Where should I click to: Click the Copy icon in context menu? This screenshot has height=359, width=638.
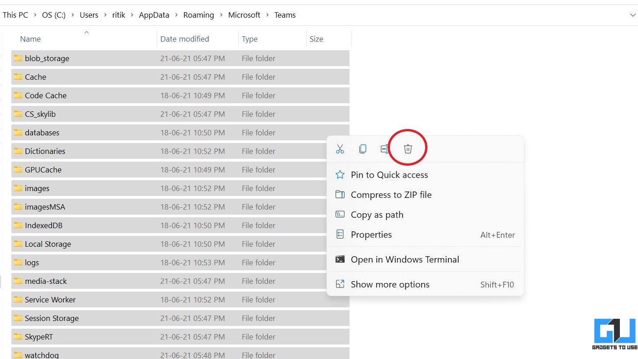tap(363, 148)
